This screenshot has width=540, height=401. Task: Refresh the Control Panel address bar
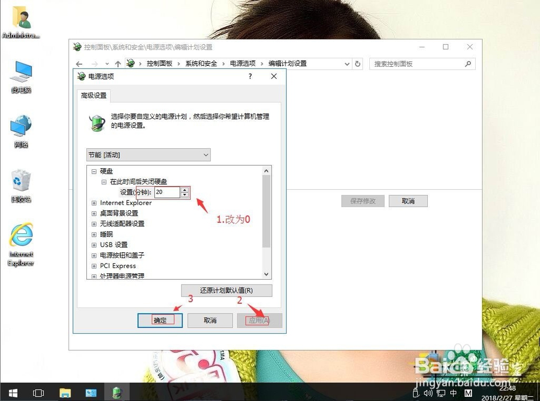point(357,64)
